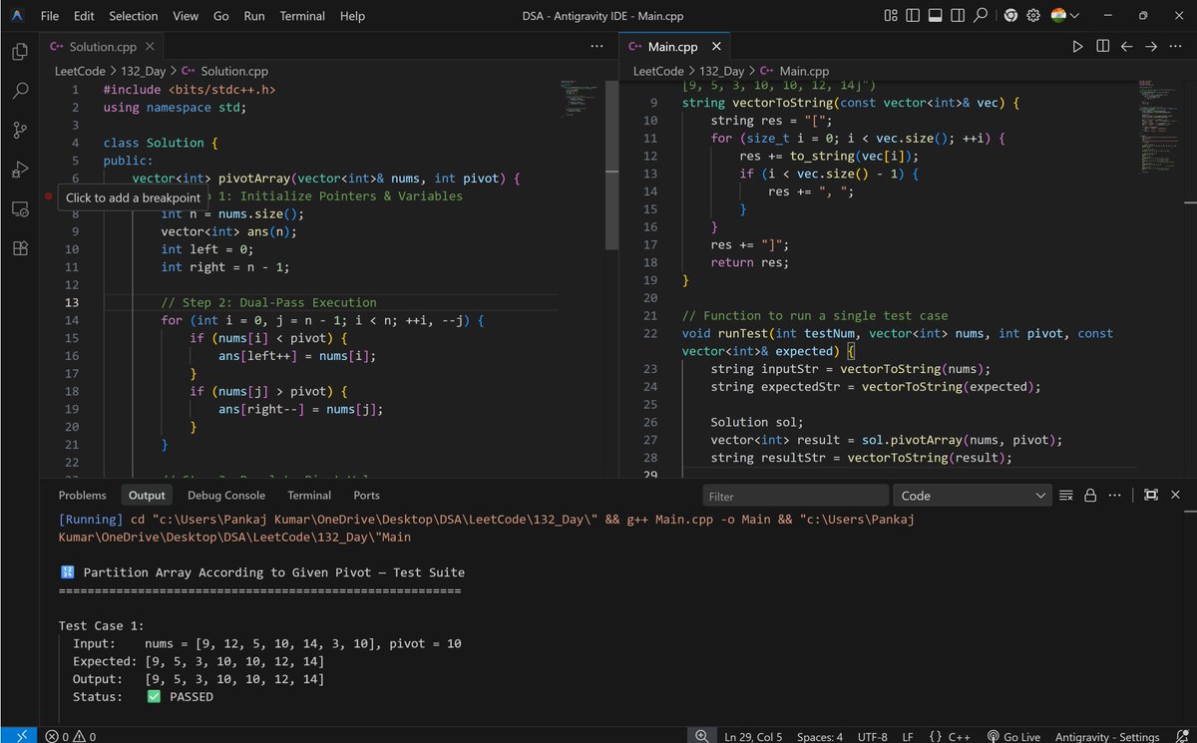The image size is (1197, 743).
Task: Click the India flag profile avatar
Action: click(x=1059, y=16)
